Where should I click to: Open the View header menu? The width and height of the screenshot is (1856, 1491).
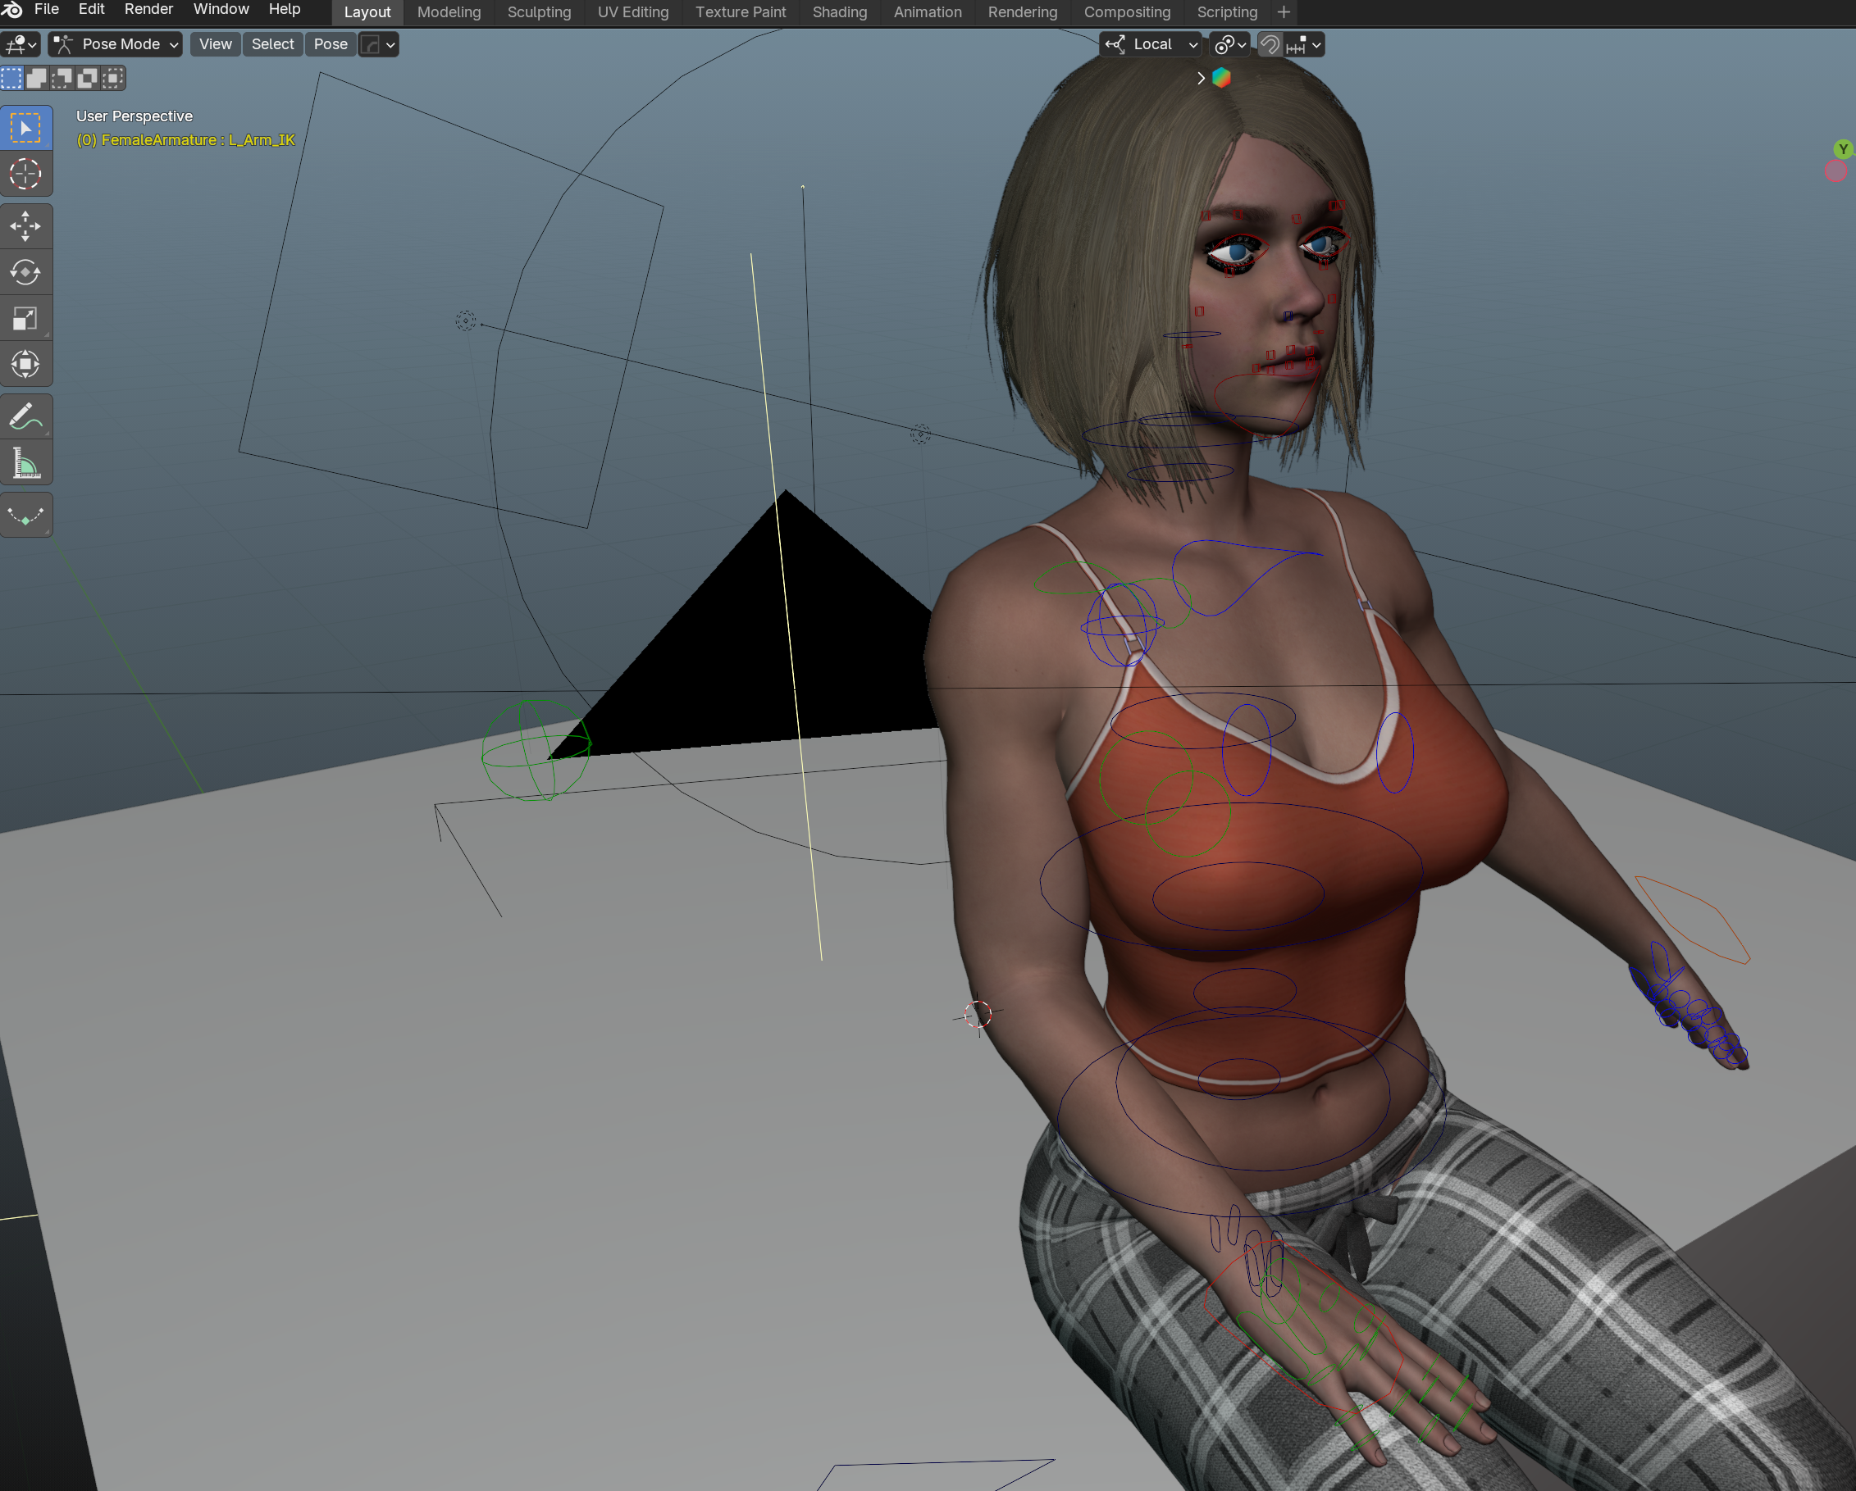(x=215, y=44)
